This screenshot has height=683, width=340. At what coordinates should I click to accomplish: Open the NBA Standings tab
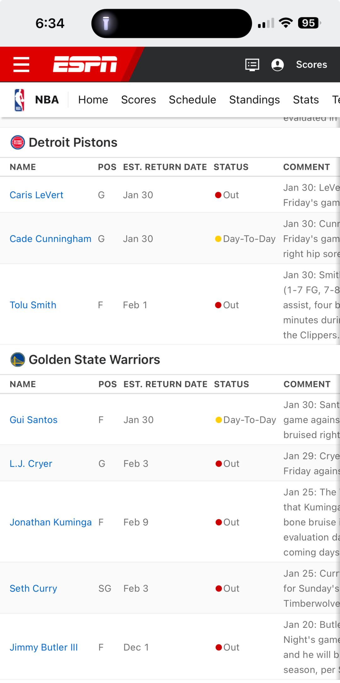click(x=254, y=100)
